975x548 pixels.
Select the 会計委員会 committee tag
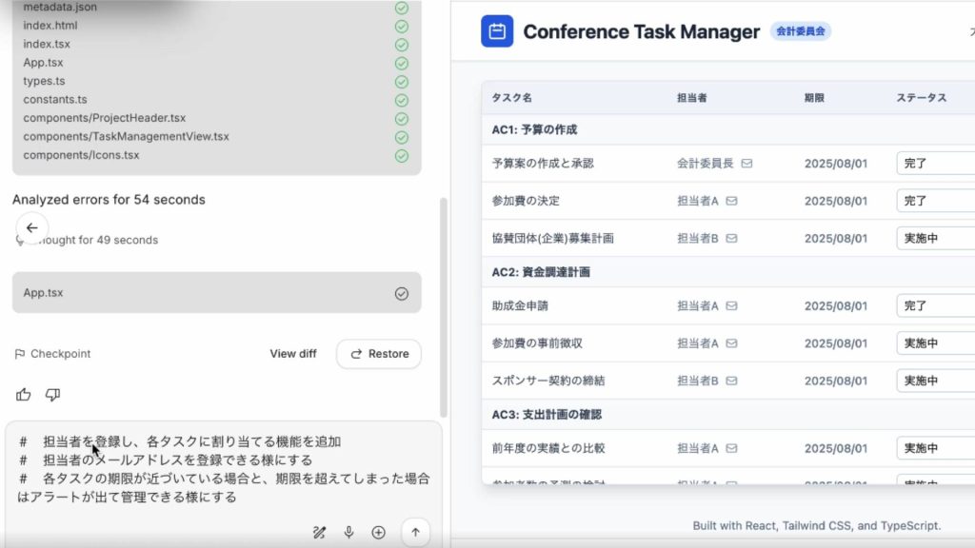coord(800,31)
